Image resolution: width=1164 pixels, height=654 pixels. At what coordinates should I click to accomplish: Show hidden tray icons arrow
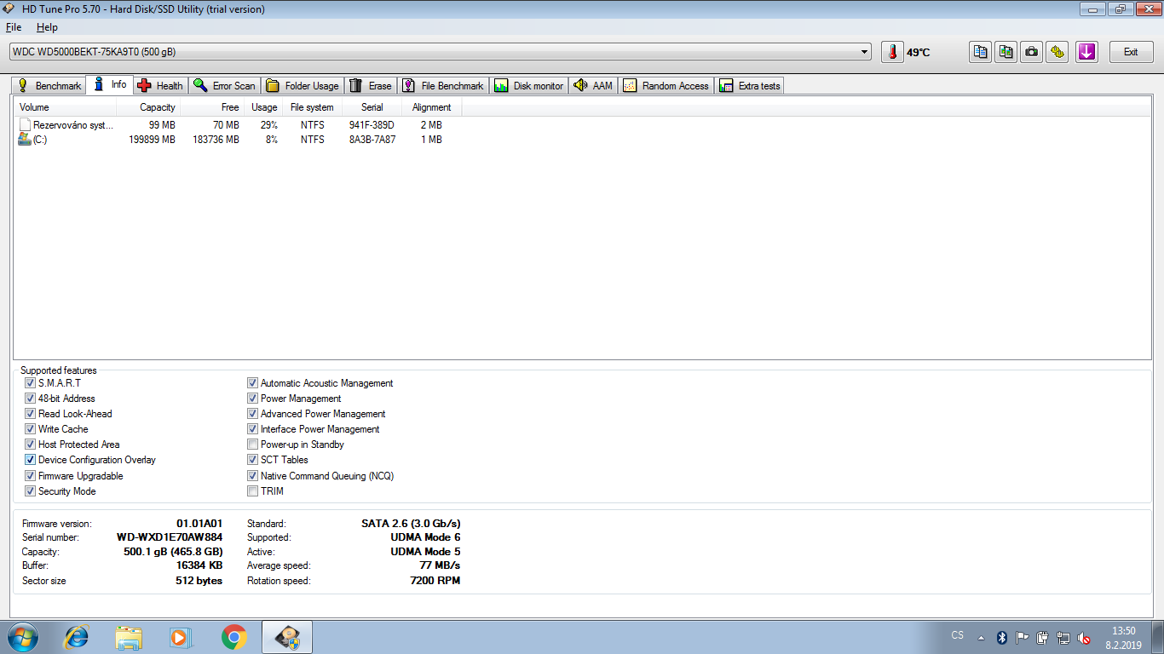pyautogui.click(x=981, y=637)
